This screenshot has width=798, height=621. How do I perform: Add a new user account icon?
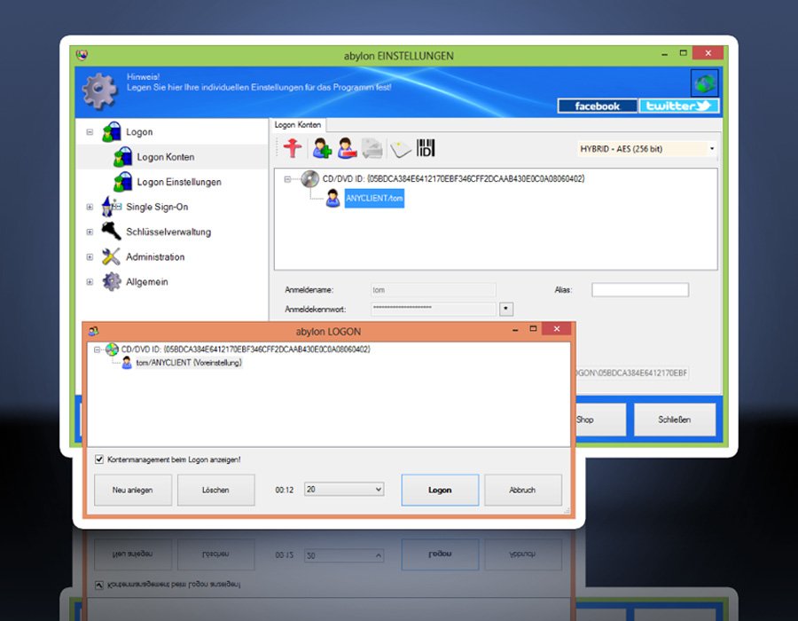coord(322,148)
